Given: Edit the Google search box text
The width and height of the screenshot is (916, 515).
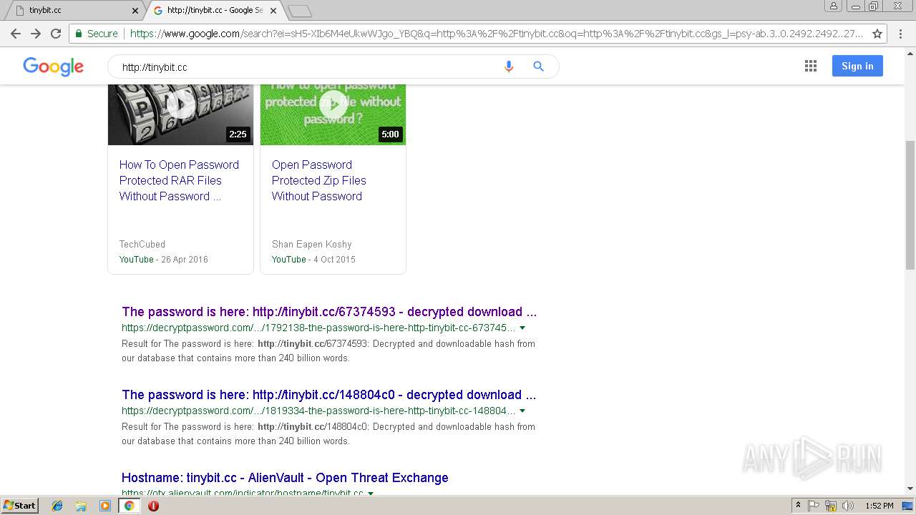Looking at the screenshot, I should point(308,67).
